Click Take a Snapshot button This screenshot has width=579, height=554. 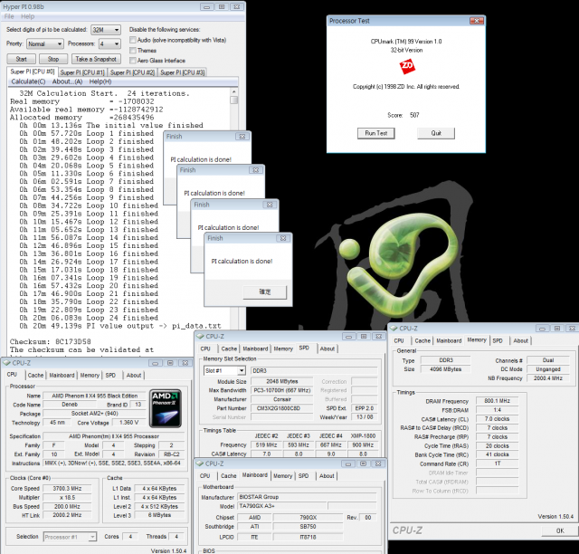(96, 59)
